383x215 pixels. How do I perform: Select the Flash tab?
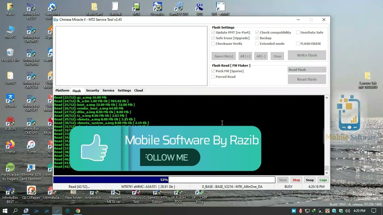click(77, 91)
